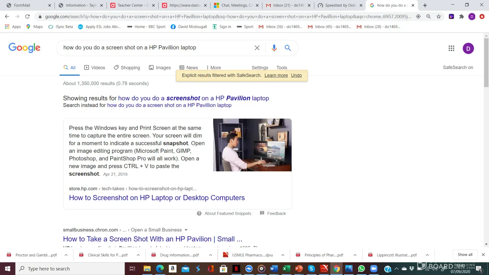The height and width of the screenshot is (275, 489).
Task: Switch to the Images results tab
Action: click(160, 68)
